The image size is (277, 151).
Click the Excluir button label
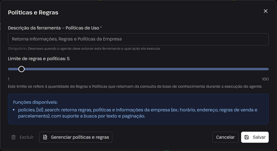(x=26, y=137)
